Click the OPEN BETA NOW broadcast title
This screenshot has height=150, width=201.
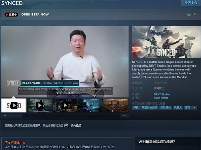click(x=35, y=14)
